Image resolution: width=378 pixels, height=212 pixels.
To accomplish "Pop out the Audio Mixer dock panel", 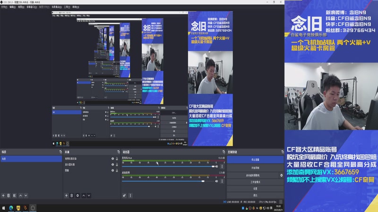I will pyautogui.click(x=223, y=152).
